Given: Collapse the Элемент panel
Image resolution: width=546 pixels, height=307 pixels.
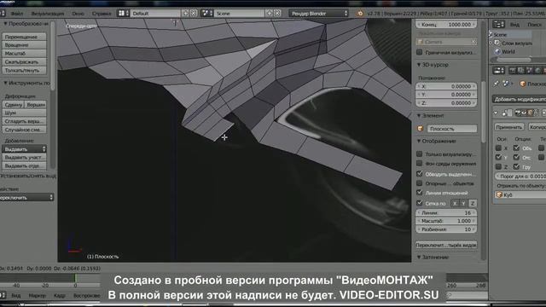Looking at the screenshot, I should click(419, 116).
